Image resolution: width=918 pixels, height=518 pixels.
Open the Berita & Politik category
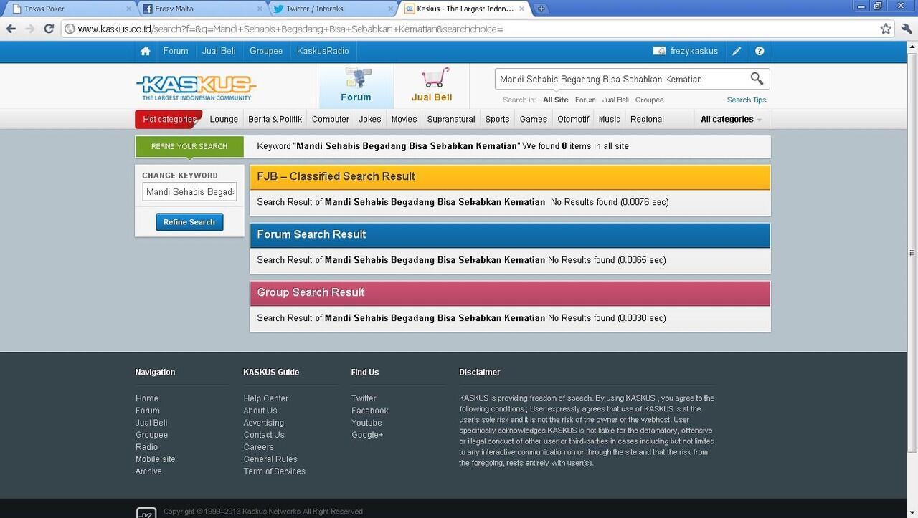coord(275,119)
